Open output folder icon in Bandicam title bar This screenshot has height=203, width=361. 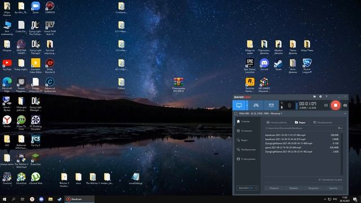[314, 96]
